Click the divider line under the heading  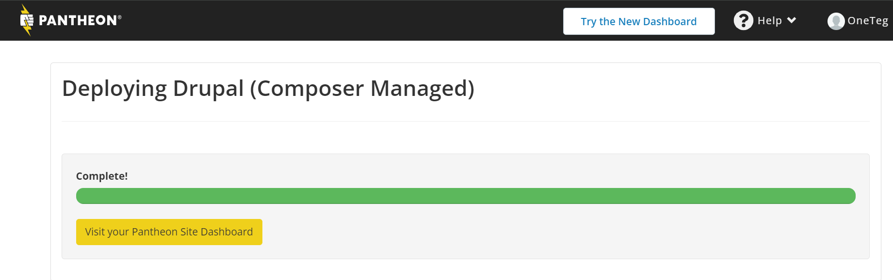click(x=466, y=121)
